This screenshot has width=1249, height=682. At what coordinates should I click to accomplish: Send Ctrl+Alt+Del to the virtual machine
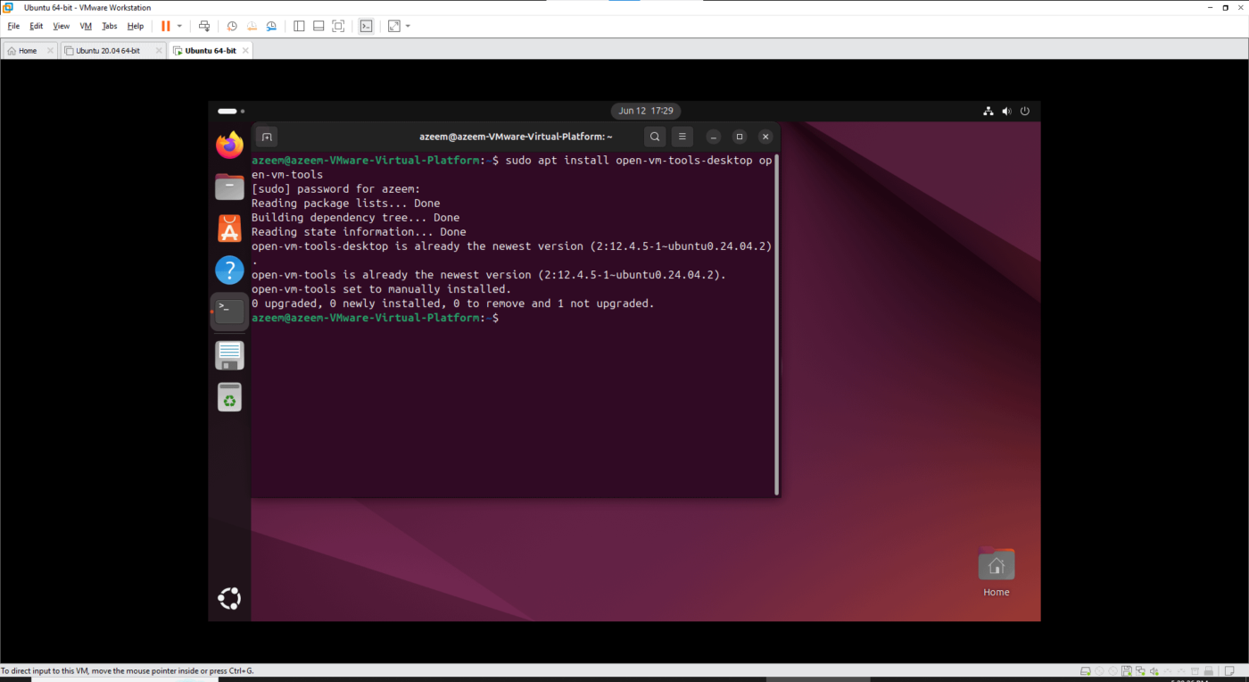pos(204,26)
